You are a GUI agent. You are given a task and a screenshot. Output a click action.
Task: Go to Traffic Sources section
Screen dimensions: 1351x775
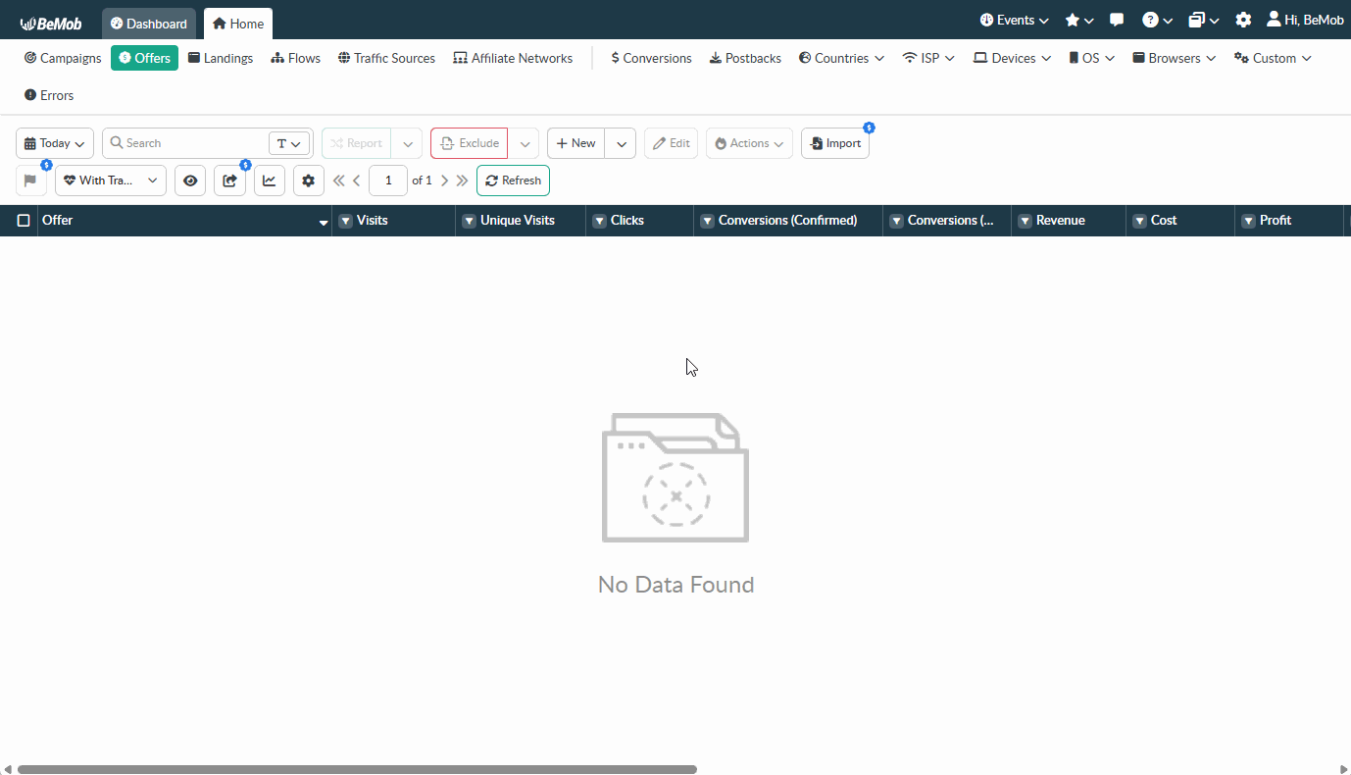coord(386,58)
